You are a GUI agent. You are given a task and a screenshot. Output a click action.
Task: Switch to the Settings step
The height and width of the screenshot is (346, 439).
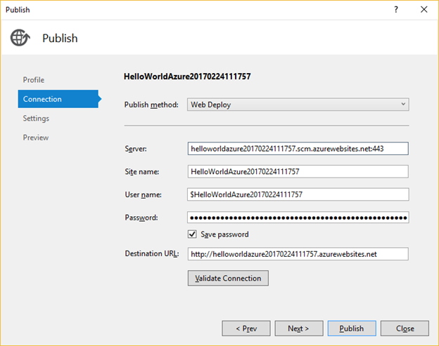point(36,119)
